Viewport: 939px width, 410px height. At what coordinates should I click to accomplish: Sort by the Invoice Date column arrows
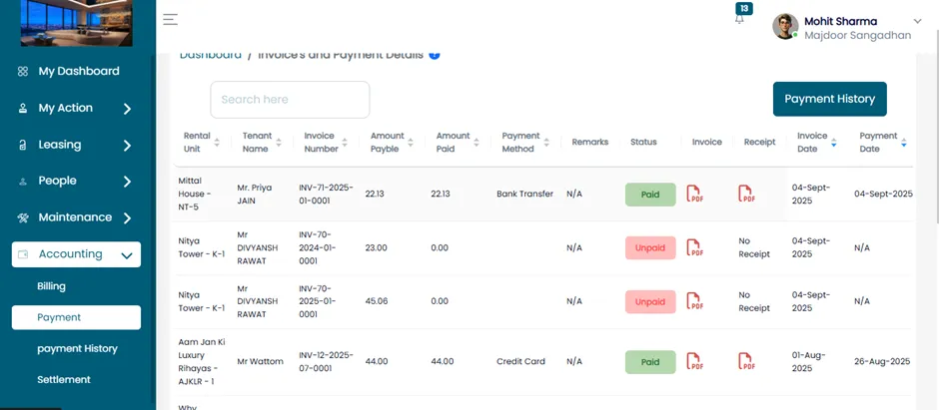click(833, 143)
